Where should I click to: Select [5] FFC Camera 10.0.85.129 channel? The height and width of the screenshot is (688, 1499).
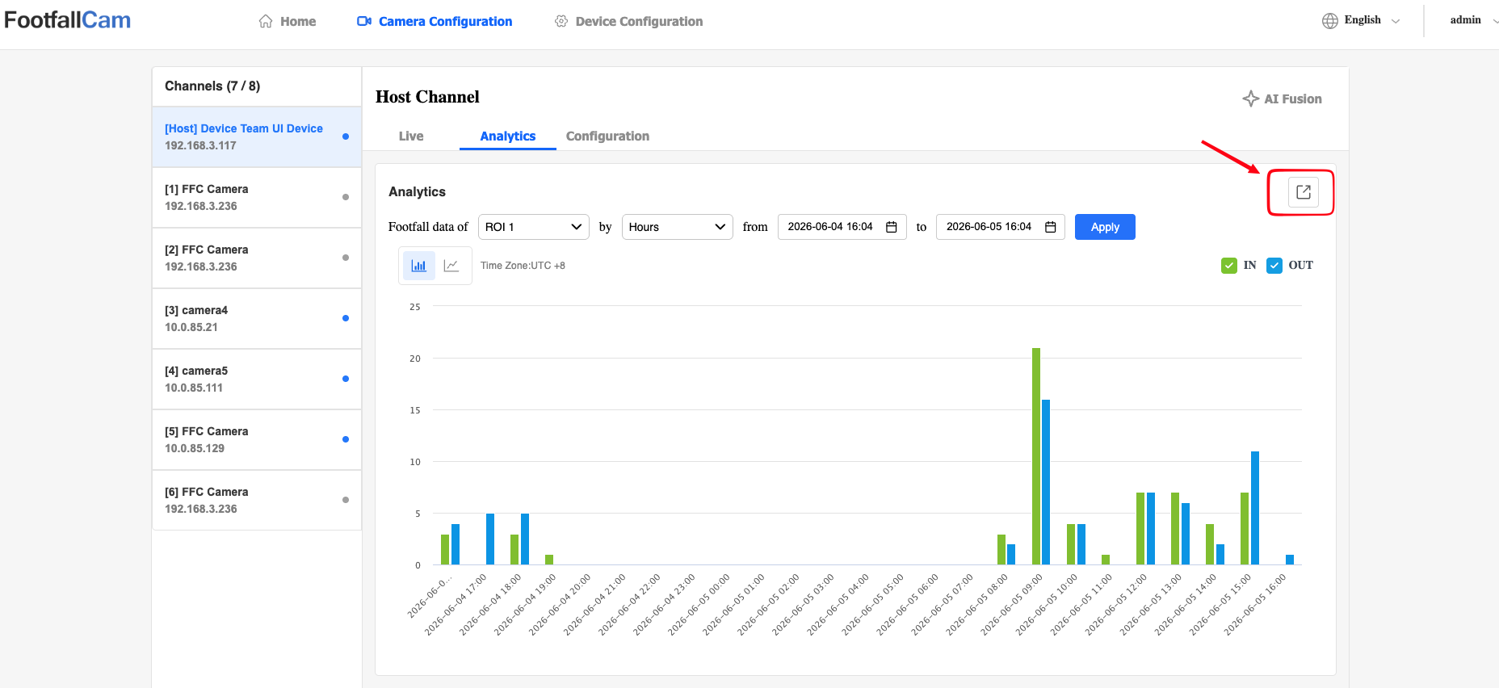click(x=257, y=439)
